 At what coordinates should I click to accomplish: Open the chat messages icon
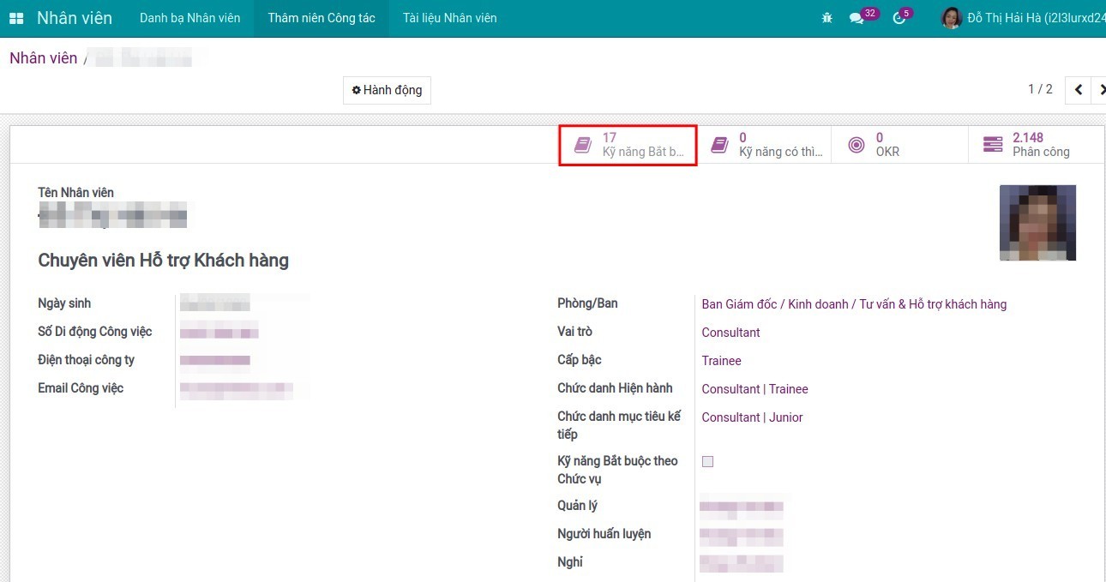(857, 18)
